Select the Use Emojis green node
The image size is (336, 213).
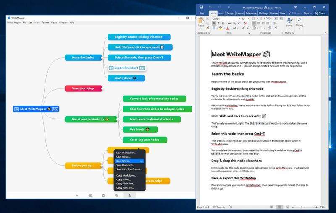[140, 130]
